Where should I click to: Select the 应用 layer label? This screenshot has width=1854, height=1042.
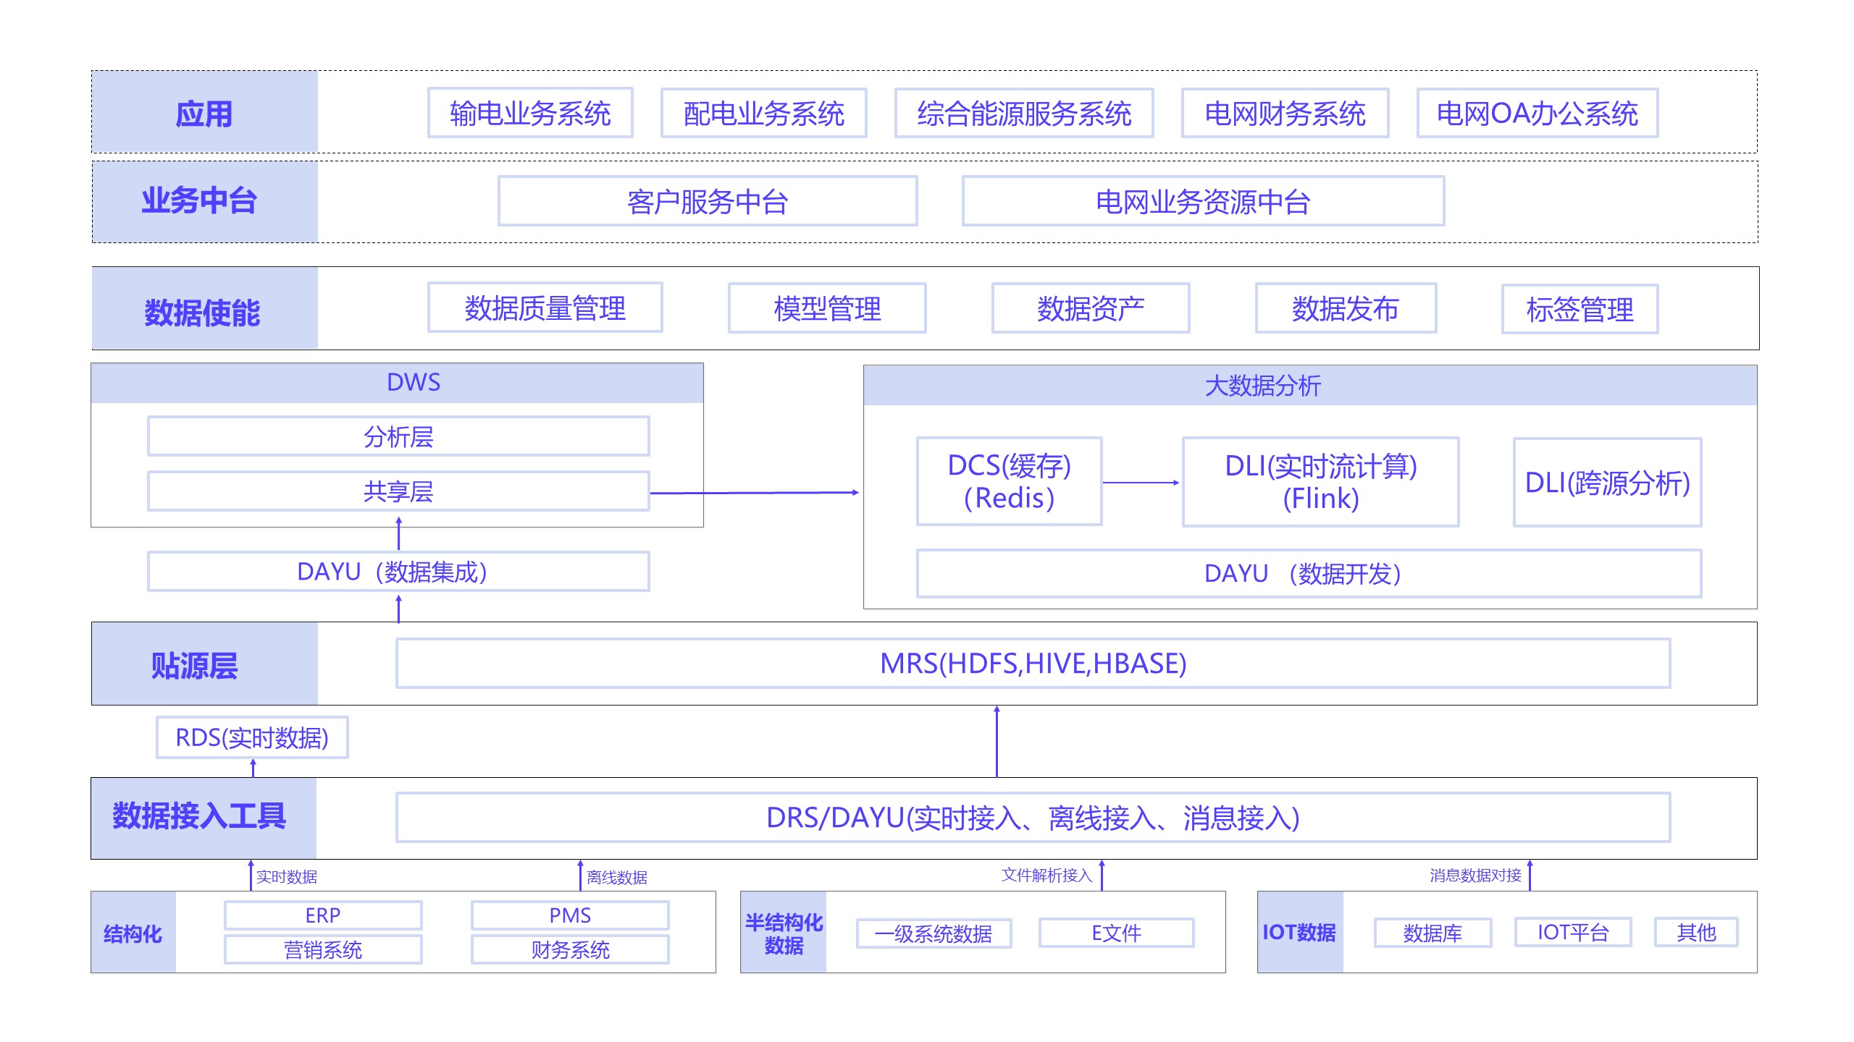pos(204,112)
